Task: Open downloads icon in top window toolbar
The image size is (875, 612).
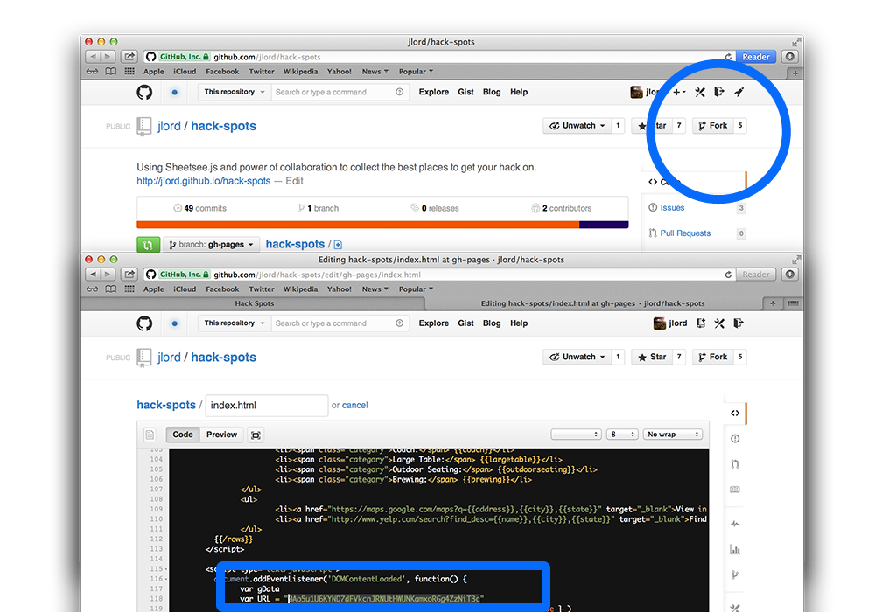Action: click(789, 56)
